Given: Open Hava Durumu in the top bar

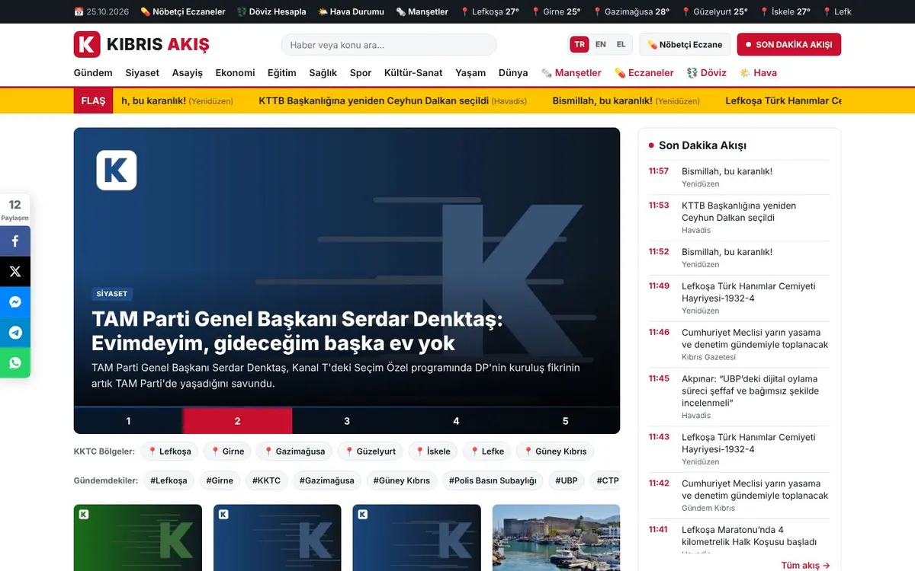Looking at the screenshot, I should point(351,11).
